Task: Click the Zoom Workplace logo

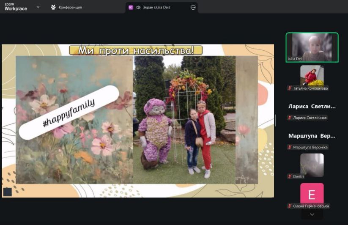Action: [x=16, y=6]
